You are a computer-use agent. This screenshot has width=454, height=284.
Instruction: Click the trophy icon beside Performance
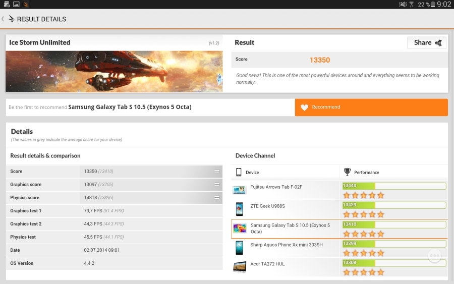[x=347, y=172]
